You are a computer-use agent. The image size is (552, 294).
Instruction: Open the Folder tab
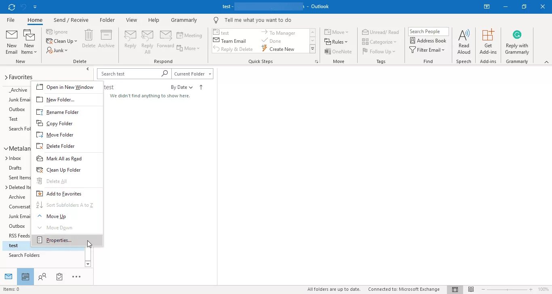coord(107,20)
